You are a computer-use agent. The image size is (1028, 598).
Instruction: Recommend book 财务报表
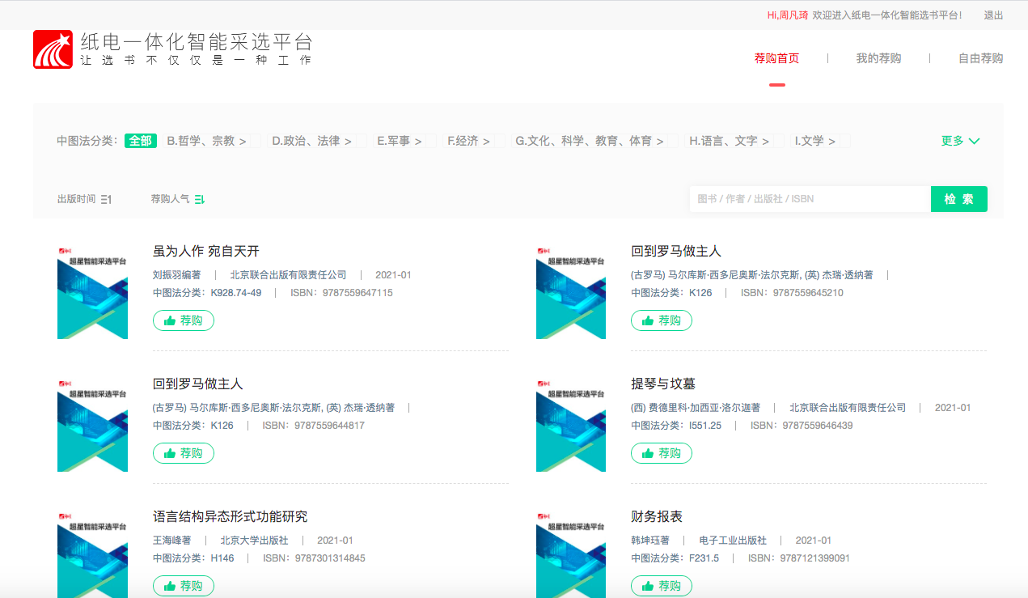click(661, 586)
